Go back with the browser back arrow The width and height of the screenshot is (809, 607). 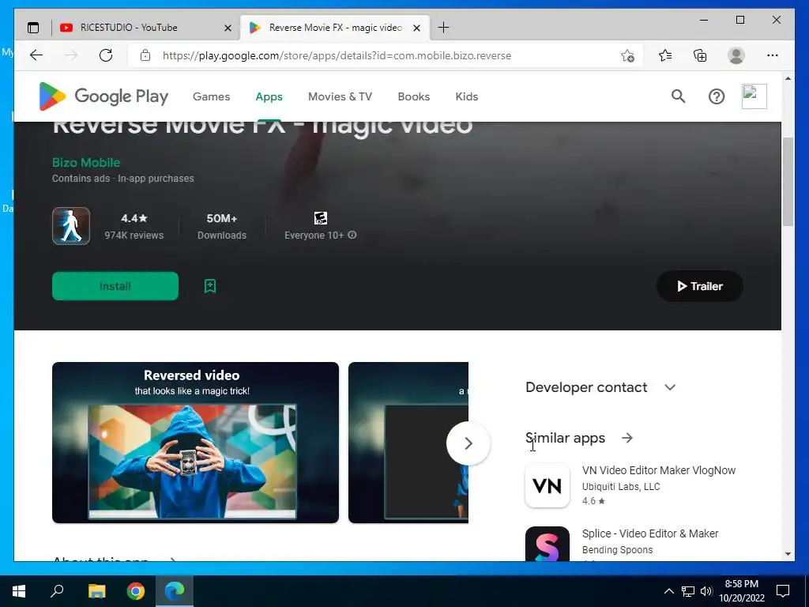(x=36, y=55)
